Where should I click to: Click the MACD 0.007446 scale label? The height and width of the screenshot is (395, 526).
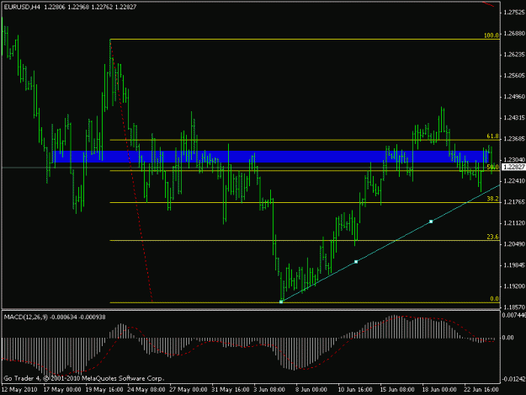pyautogui.click(x=514, y=315)
